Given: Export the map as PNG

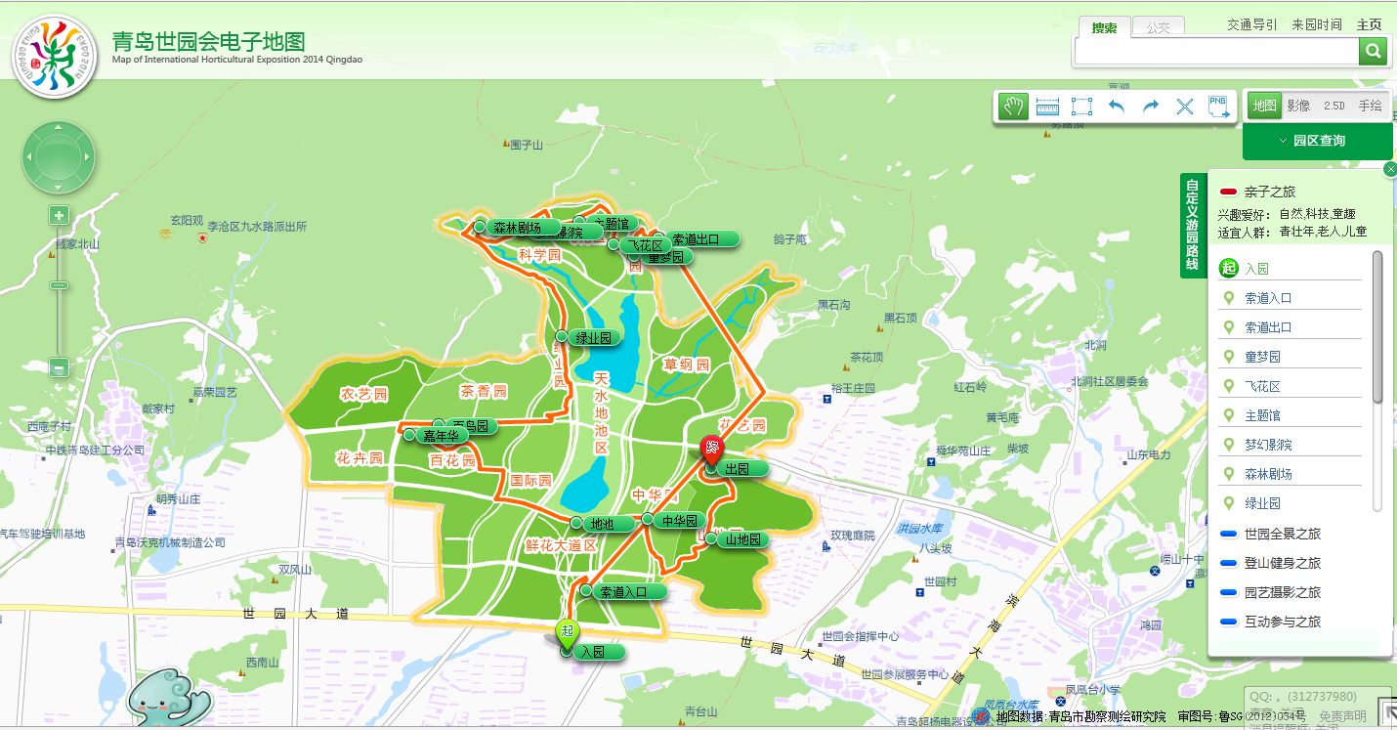Looking at the screenshot, I should click(x=1219, y=107).
